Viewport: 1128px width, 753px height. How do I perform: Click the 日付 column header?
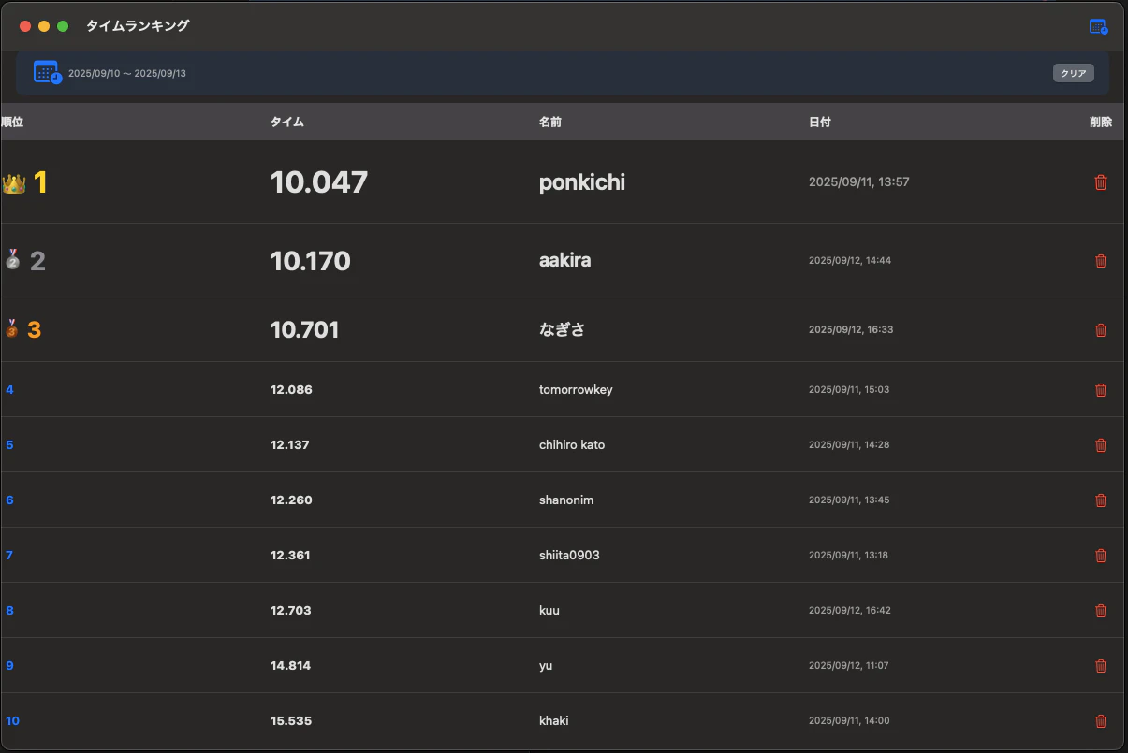pos(820,123)
